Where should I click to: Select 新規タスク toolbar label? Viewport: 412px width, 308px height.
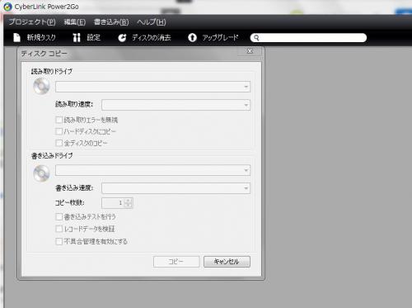(41, 37)
